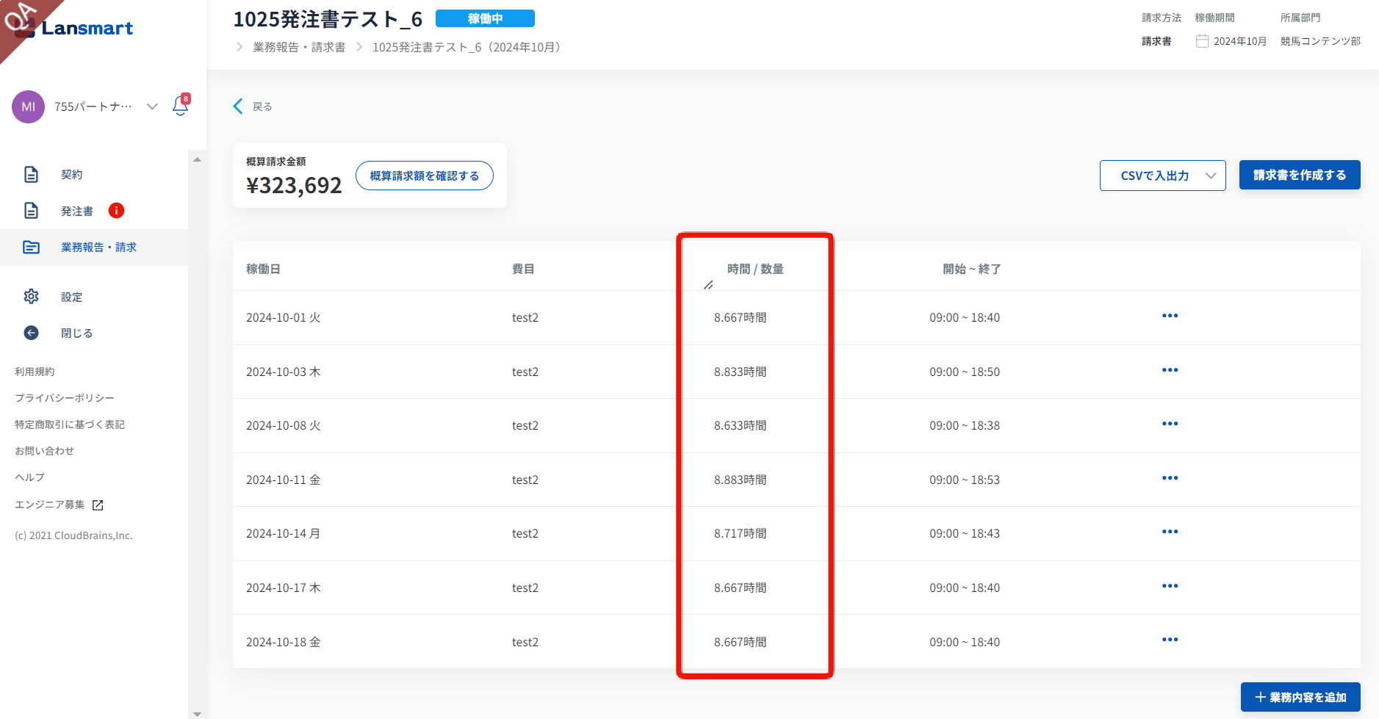
Task: Click the 業務報告・請求書 breadcrumb
Action: (299, 47)
